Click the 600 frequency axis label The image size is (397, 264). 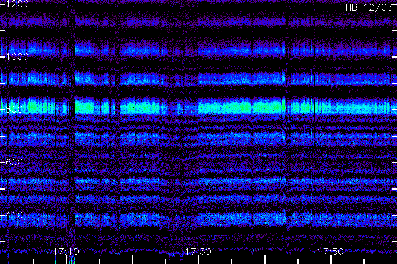pos(15,162)
